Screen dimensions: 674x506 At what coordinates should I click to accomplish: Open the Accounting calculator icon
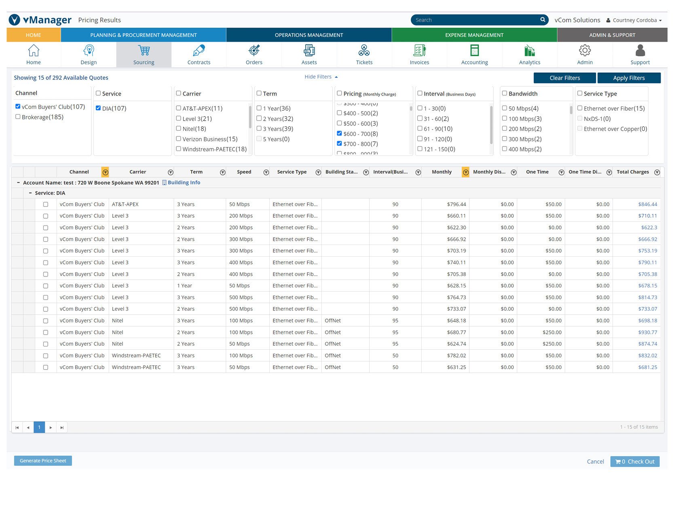pyautogui.click(x=475, y=51)
